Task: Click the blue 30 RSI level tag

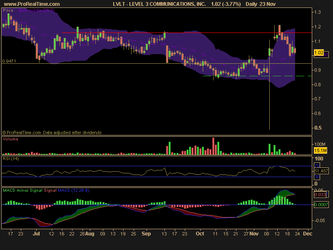Action: tap(317, 177)
